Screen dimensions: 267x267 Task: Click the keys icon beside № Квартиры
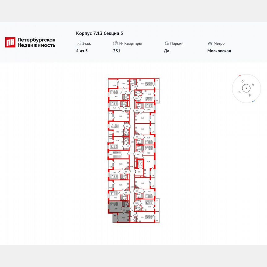coord(116,43)
